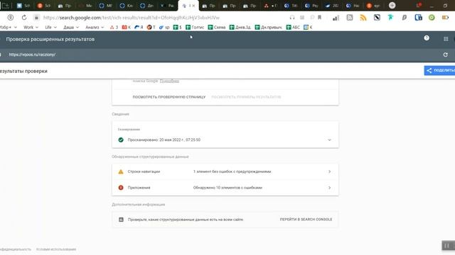This screenshot has height=255, width=455.
Task: Open the account profile icon left of reload
Action: pos(11,18)
